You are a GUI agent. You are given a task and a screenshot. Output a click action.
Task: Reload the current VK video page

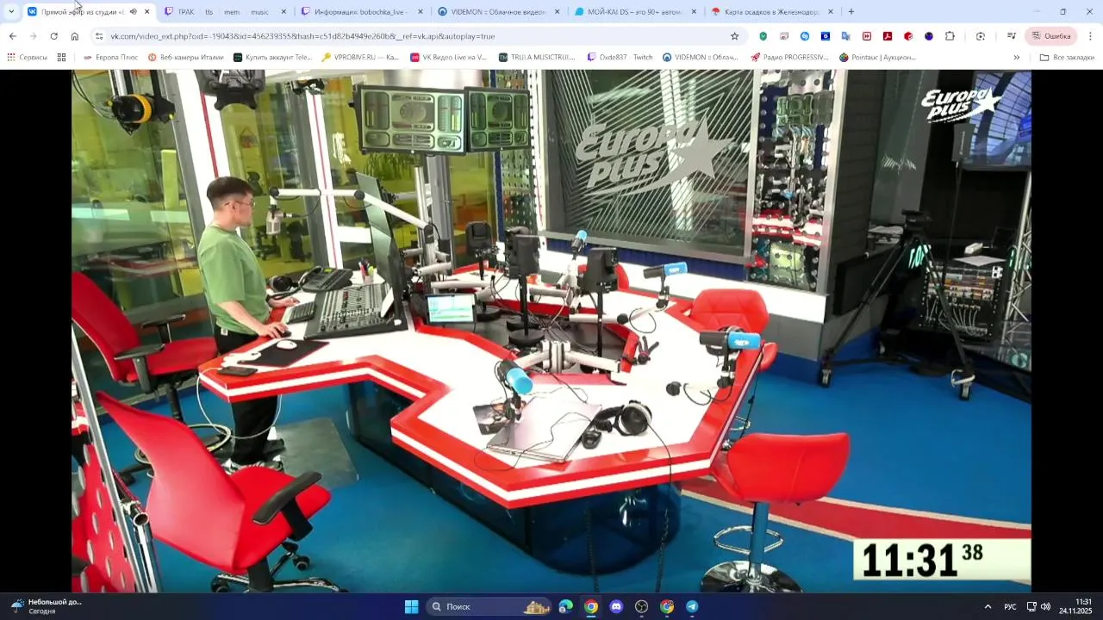tap(53, 36)
